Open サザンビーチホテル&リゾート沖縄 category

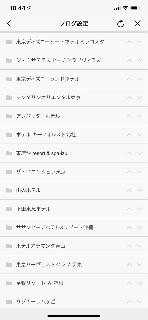point(55,227)
